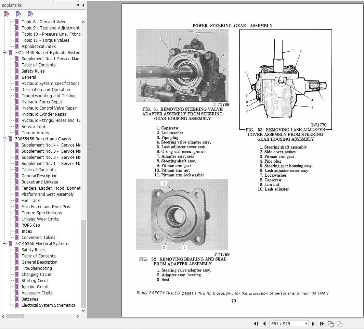The width and height of the screenshot is (364, 329).
Task: Click the delete bookmark icon
Action: [x=6, y=14]
